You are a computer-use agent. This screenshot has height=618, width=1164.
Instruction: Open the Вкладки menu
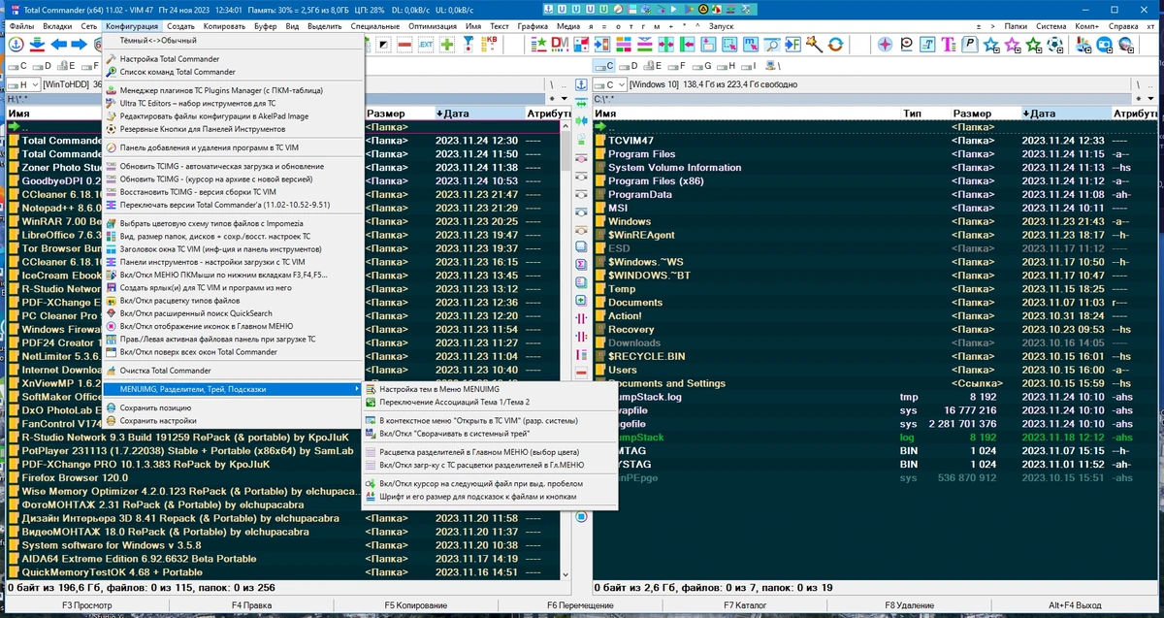[57, 24]
